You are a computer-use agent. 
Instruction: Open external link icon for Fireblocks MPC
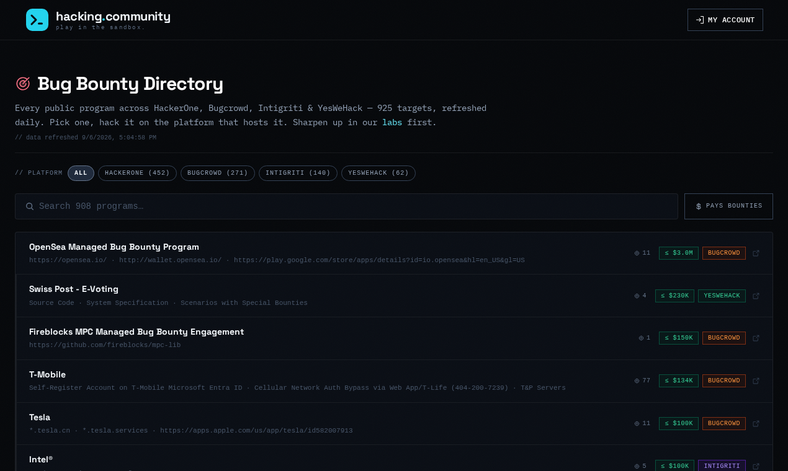[x=756, y=338]
